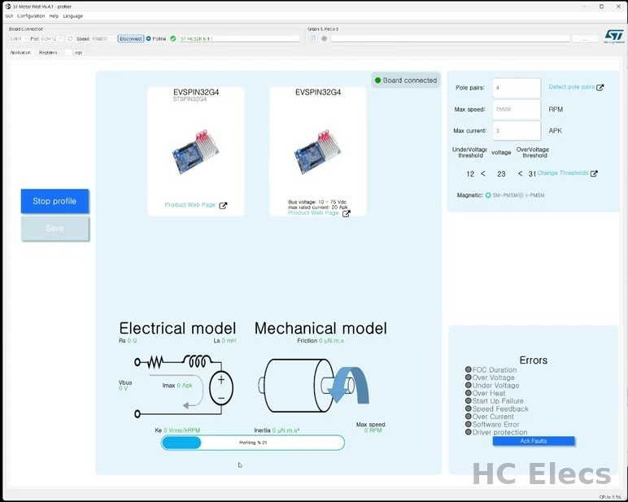Open the Change Thresholds link

click(x=563, y=173)
